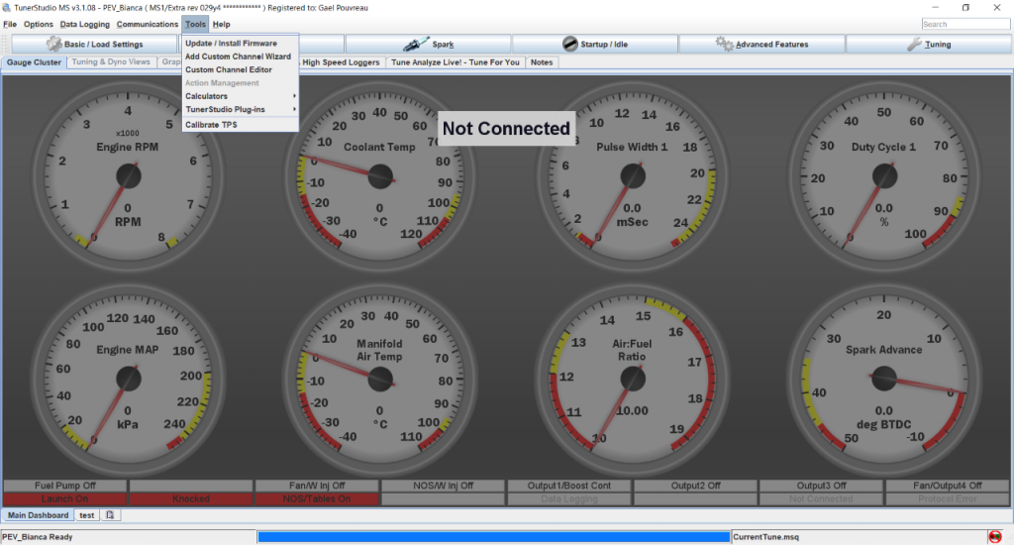This screenshot has height=545, width=1014.
Task: Click the blue progress bar
Action: [x=493, y=537]
